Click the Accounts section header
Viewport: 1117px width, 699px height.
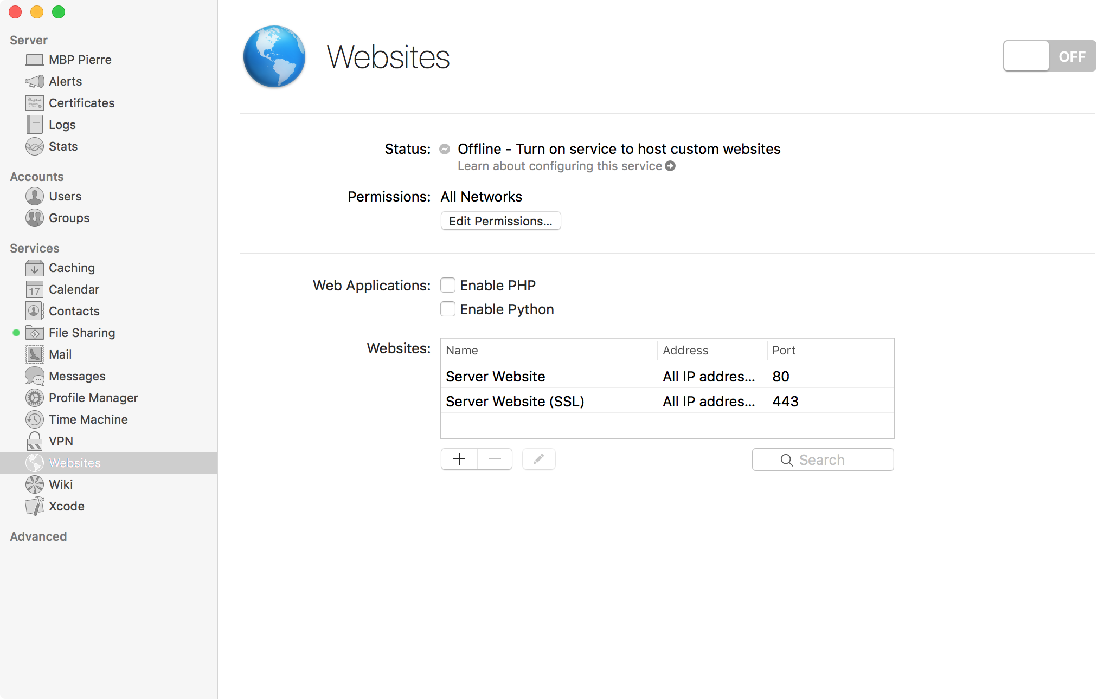pyautogui.click(x=37, y=177)
